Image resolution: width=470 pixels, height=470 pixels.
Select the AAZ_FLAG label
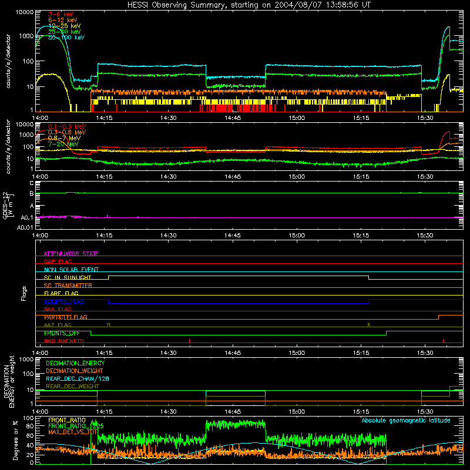coord(58,325)
